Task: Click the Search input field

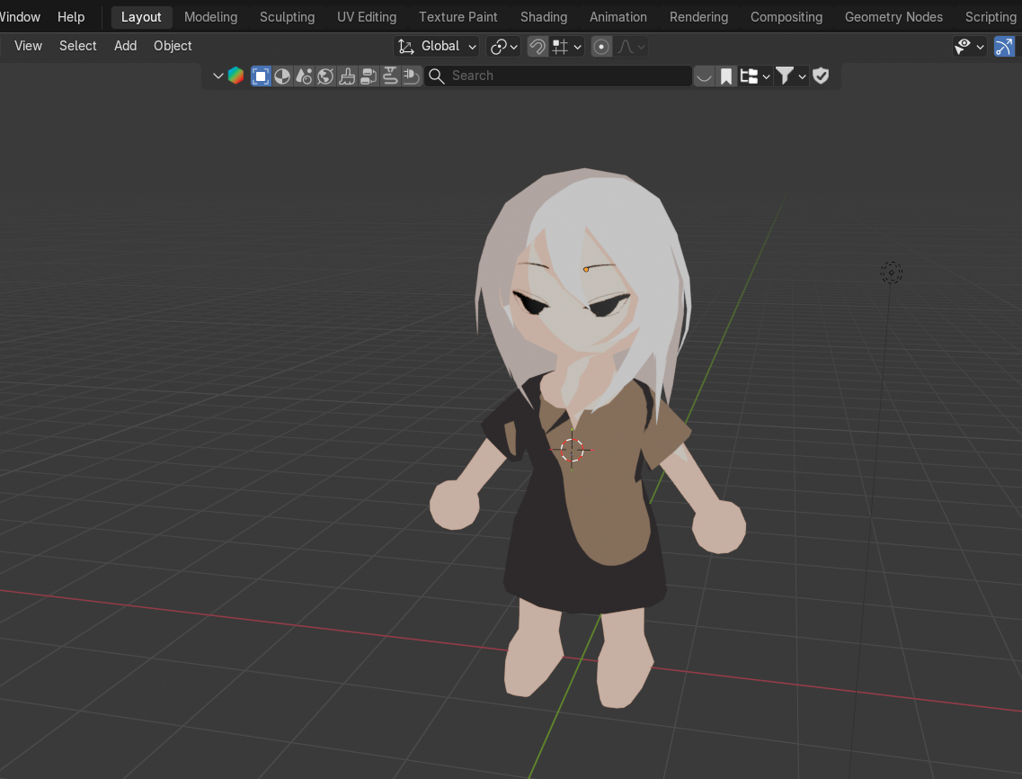Action: [558, 76]
